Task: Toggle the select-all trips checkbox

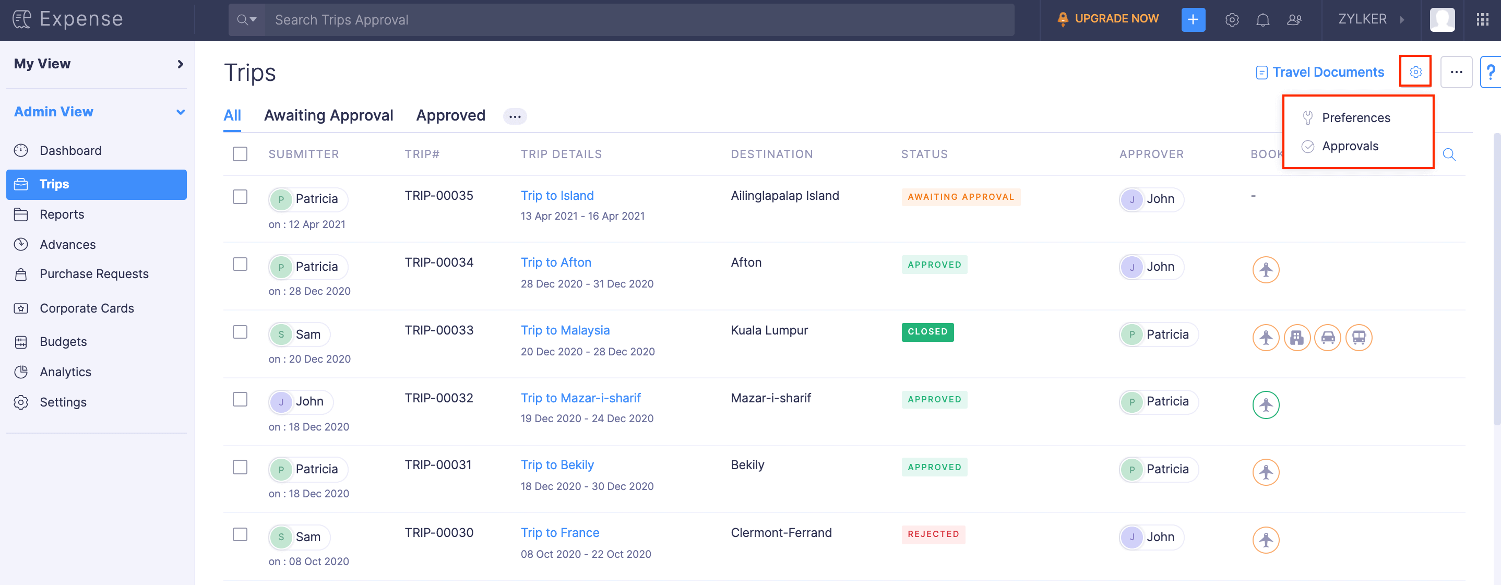Action: click(240, 154)
